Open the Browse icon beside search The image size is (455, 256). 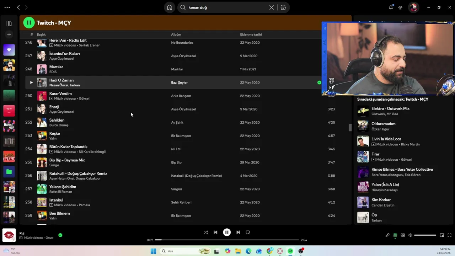[283, 7]
